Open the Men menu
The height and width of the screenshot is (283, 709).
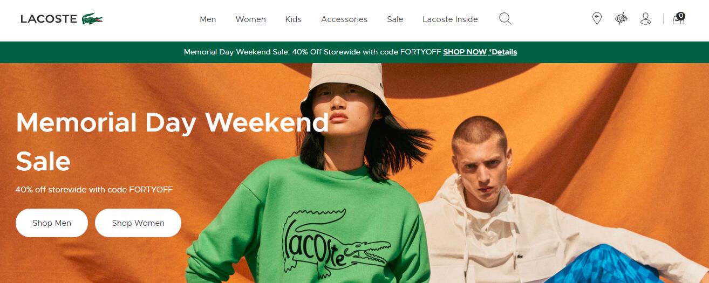208,19
